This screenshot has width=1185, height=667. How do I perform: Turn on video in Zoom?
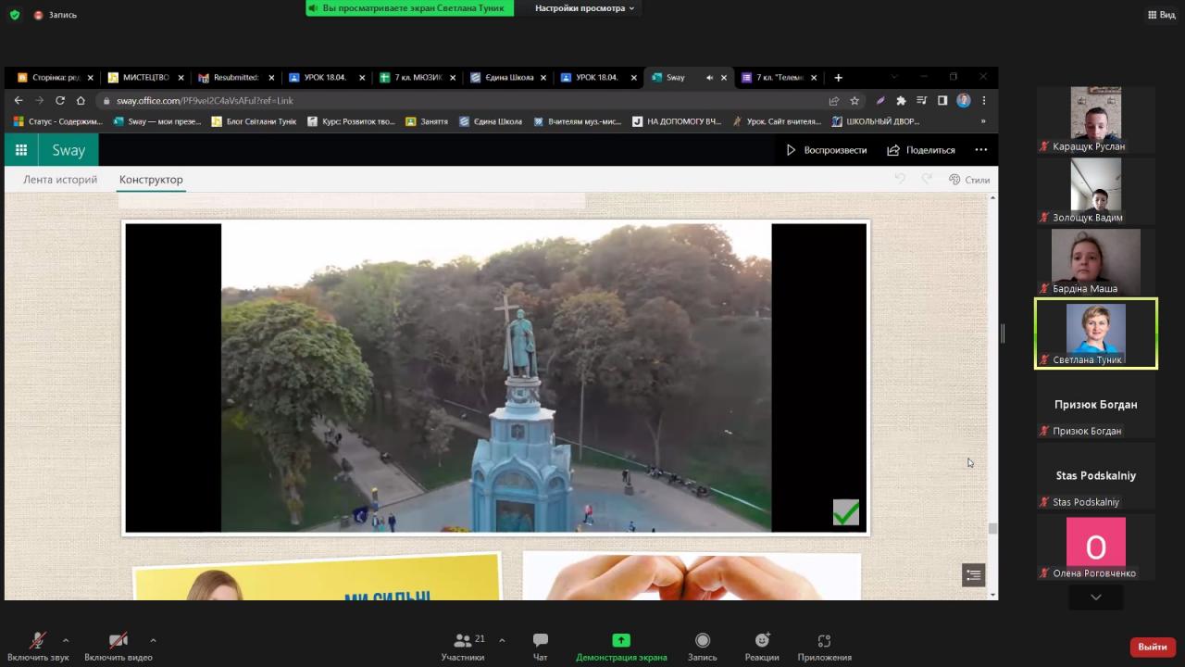tap(118, 646)
